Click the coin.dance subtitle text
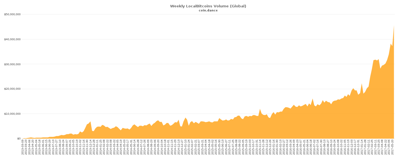 (x=208, y=11)
